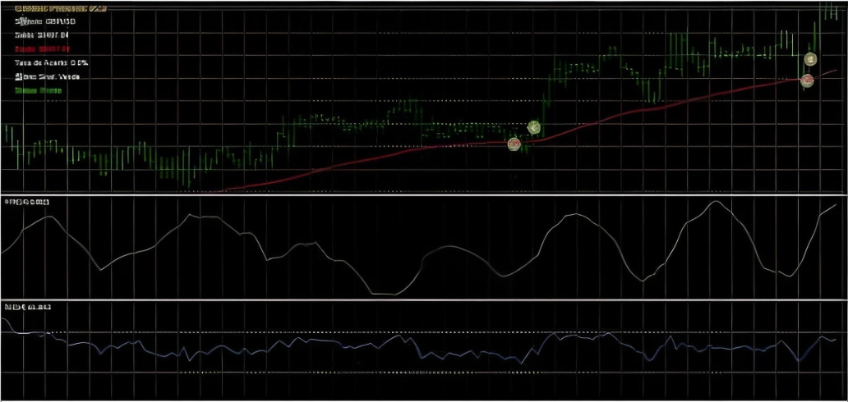The image size is (848, 402).
Task: Select the white oscillator line in middle panel
Action: tap(575, 216)
